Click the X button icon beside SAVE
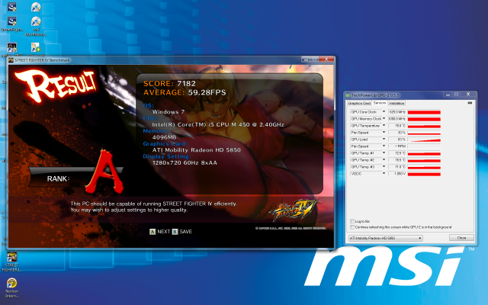 175,232
